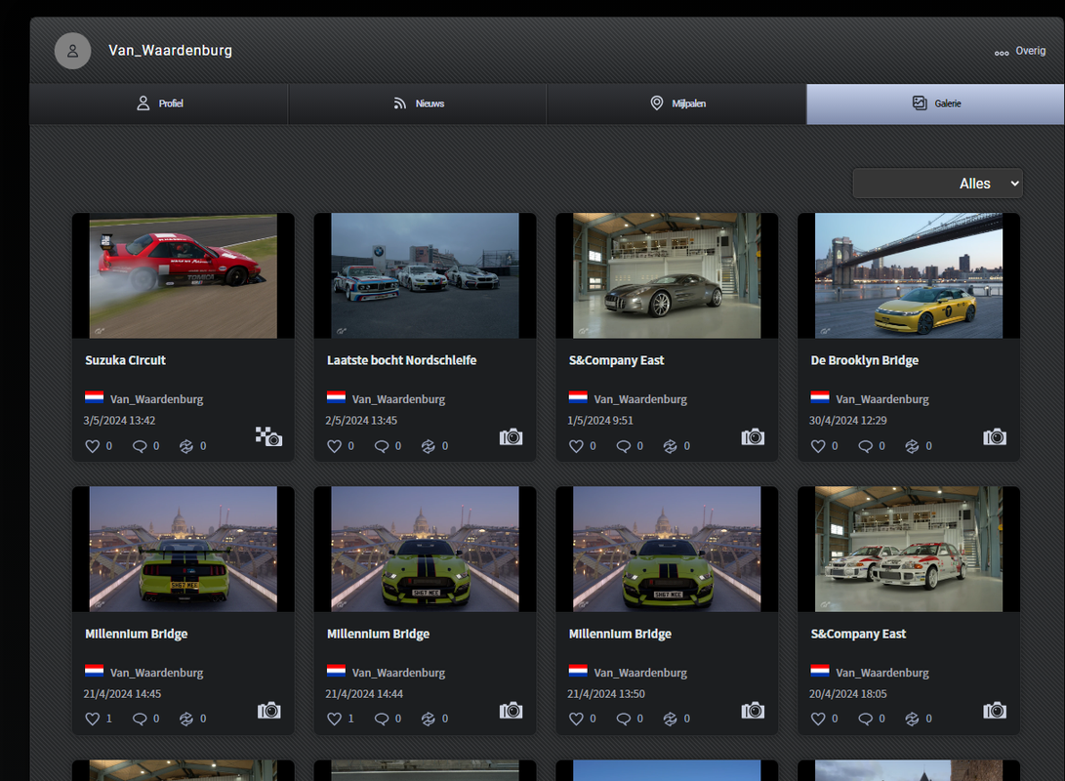Screen dimensions: 1065x781
Task: Open comments on Millennium Bridge posted 21/4/2024 13:50
Action: pos(624,719)
